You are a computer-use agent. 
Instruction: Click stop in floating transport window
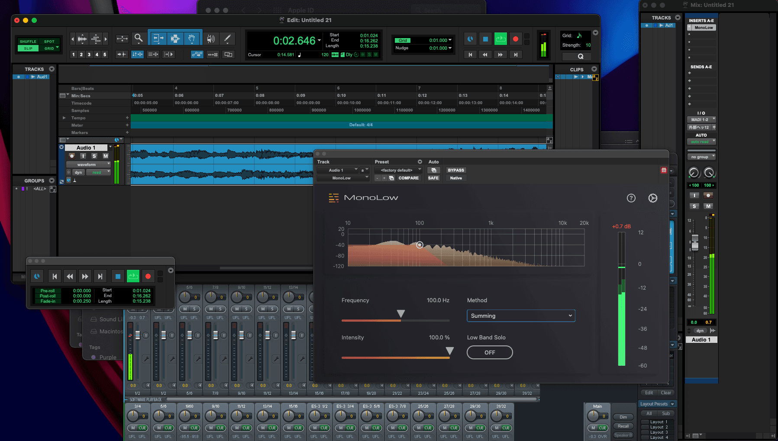click(117, 276)
